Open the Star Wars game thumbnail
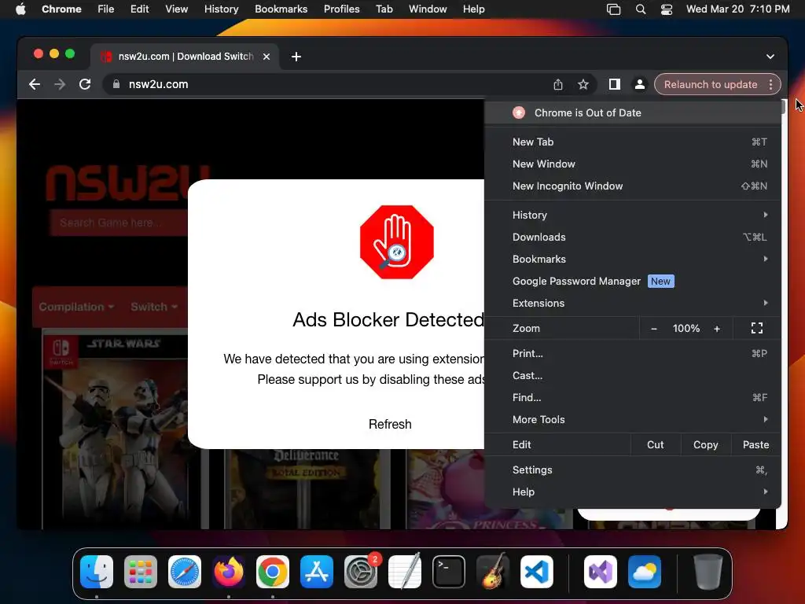Screen dimensions: 805x604 click(122, 432)
